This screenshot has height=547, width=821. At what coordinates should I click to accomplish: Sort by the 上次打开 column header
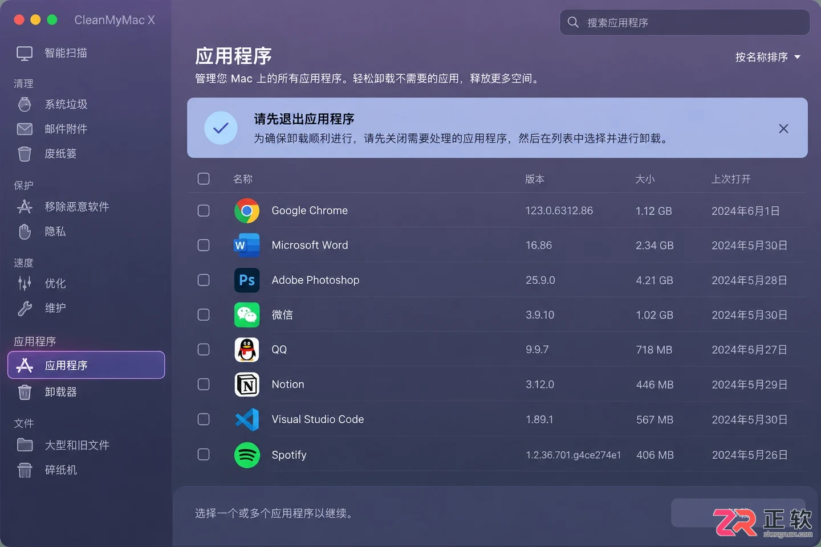click(731, 179)
